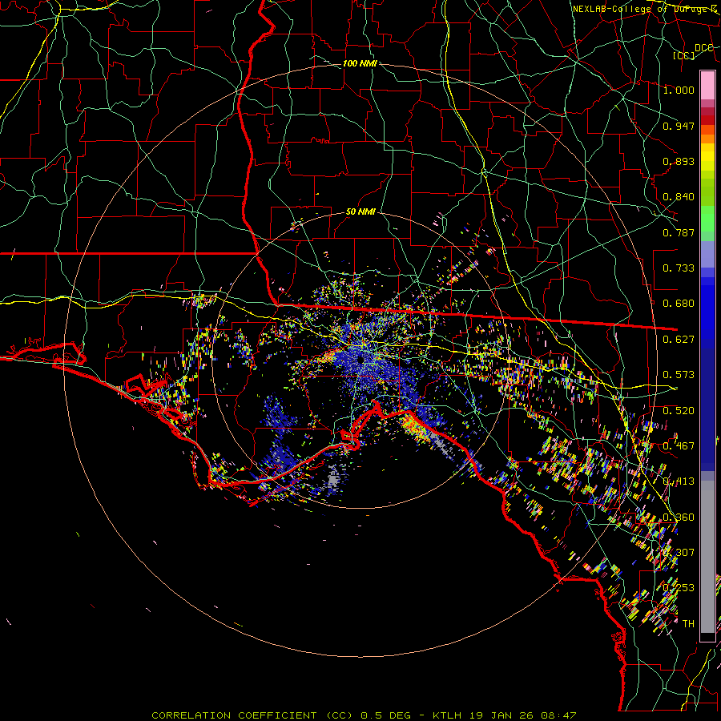Click the 0.947 scale value
This screenshot has height=721, width=721.
tap(679, 126)
